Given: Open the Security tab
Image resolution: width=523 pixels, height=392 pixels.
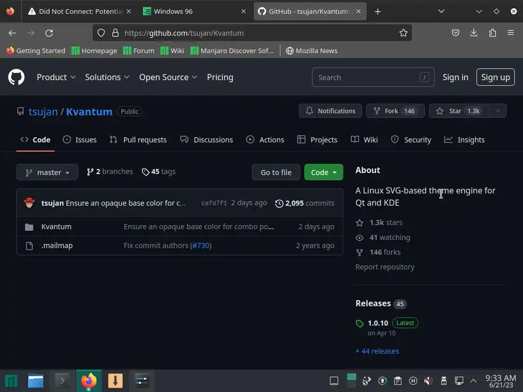Looking at the screenshot, I should point(411,140).
